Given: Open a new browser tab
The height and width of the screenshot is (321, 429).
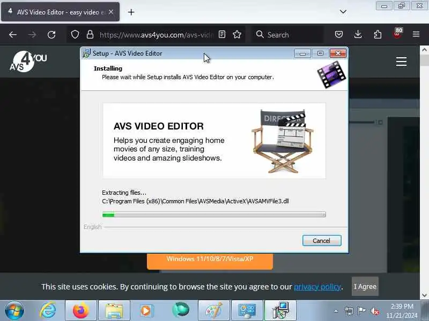Looking at the screenshot, I should coord(131,12).
